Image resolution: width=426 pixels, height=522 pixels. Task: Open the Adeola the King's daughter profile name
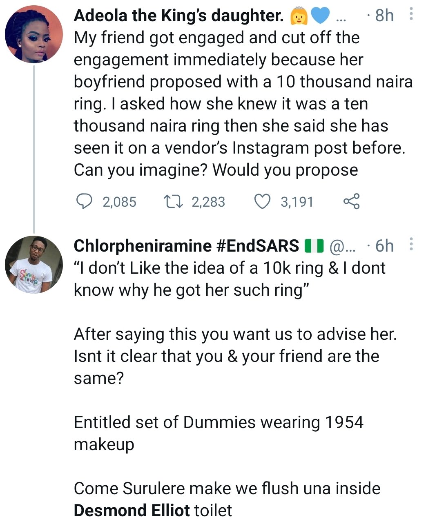tap(178, 16)
